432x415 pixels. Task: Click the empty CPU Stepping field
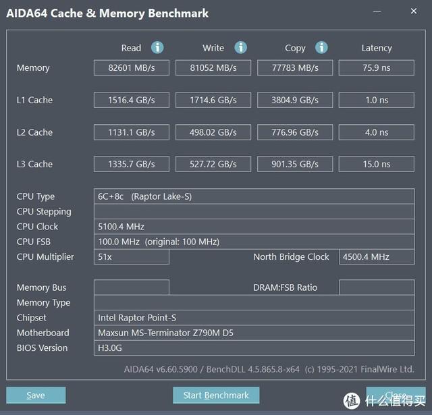click(x=254, y=211)
